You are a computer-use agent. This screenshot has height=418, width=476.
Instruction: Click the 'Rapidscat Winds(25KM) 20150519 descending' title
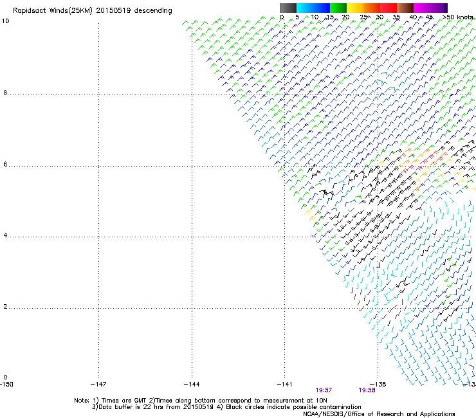pos(92,11)
